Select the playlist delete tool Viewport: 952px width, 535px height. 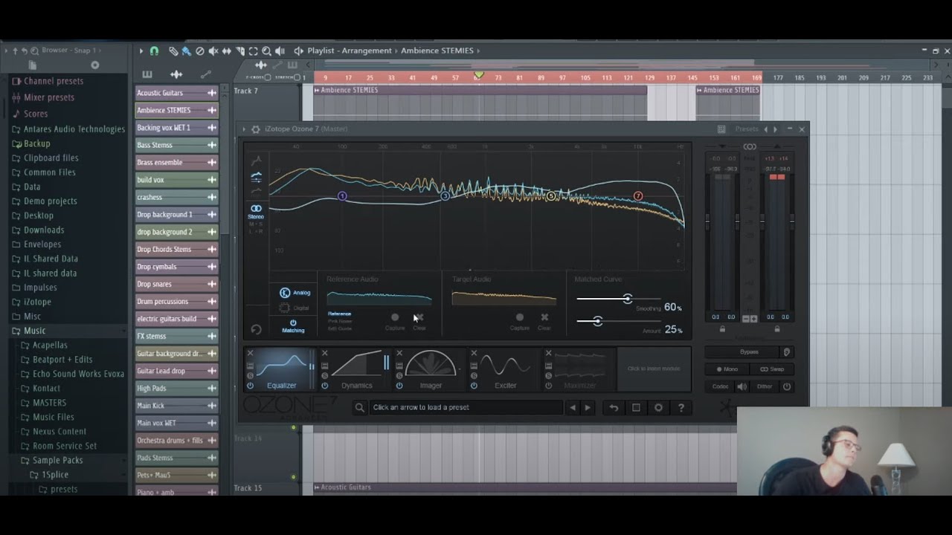coord(200,51)
